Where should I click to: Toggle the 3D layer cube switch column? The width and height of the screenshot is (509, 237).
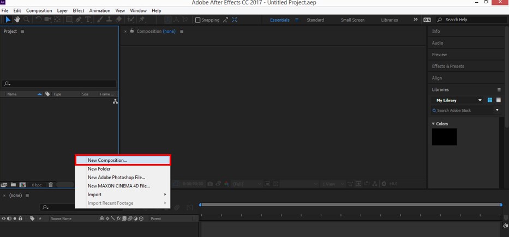pyautogui.click(x=141, y=218)
